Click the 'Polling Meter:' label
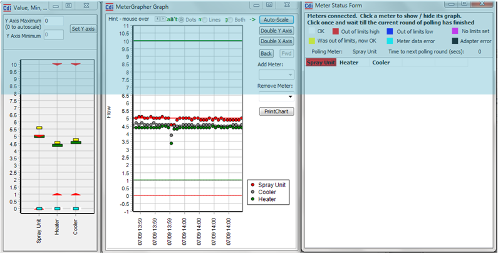Image resolution: width=498 pixels, height=253 pixels. coord(327,51)
